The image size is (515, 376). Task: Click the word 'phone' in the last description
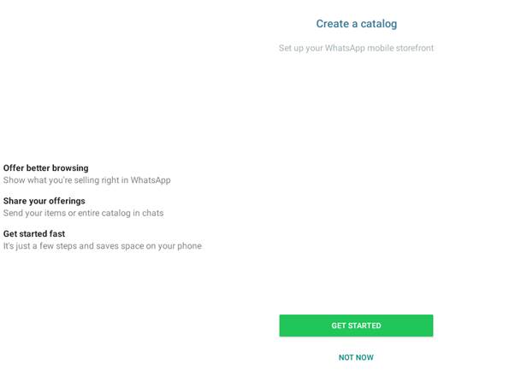click(x=189, y=246)
